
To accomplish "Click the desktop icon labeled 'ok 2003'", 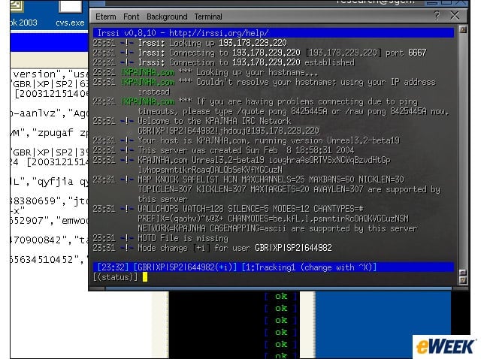I will tap(23, 14).
